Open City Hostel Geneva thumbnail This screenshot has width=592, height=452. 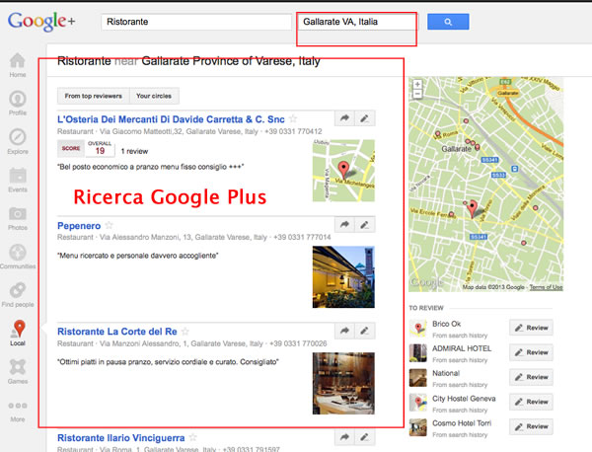tap(418, 403)
